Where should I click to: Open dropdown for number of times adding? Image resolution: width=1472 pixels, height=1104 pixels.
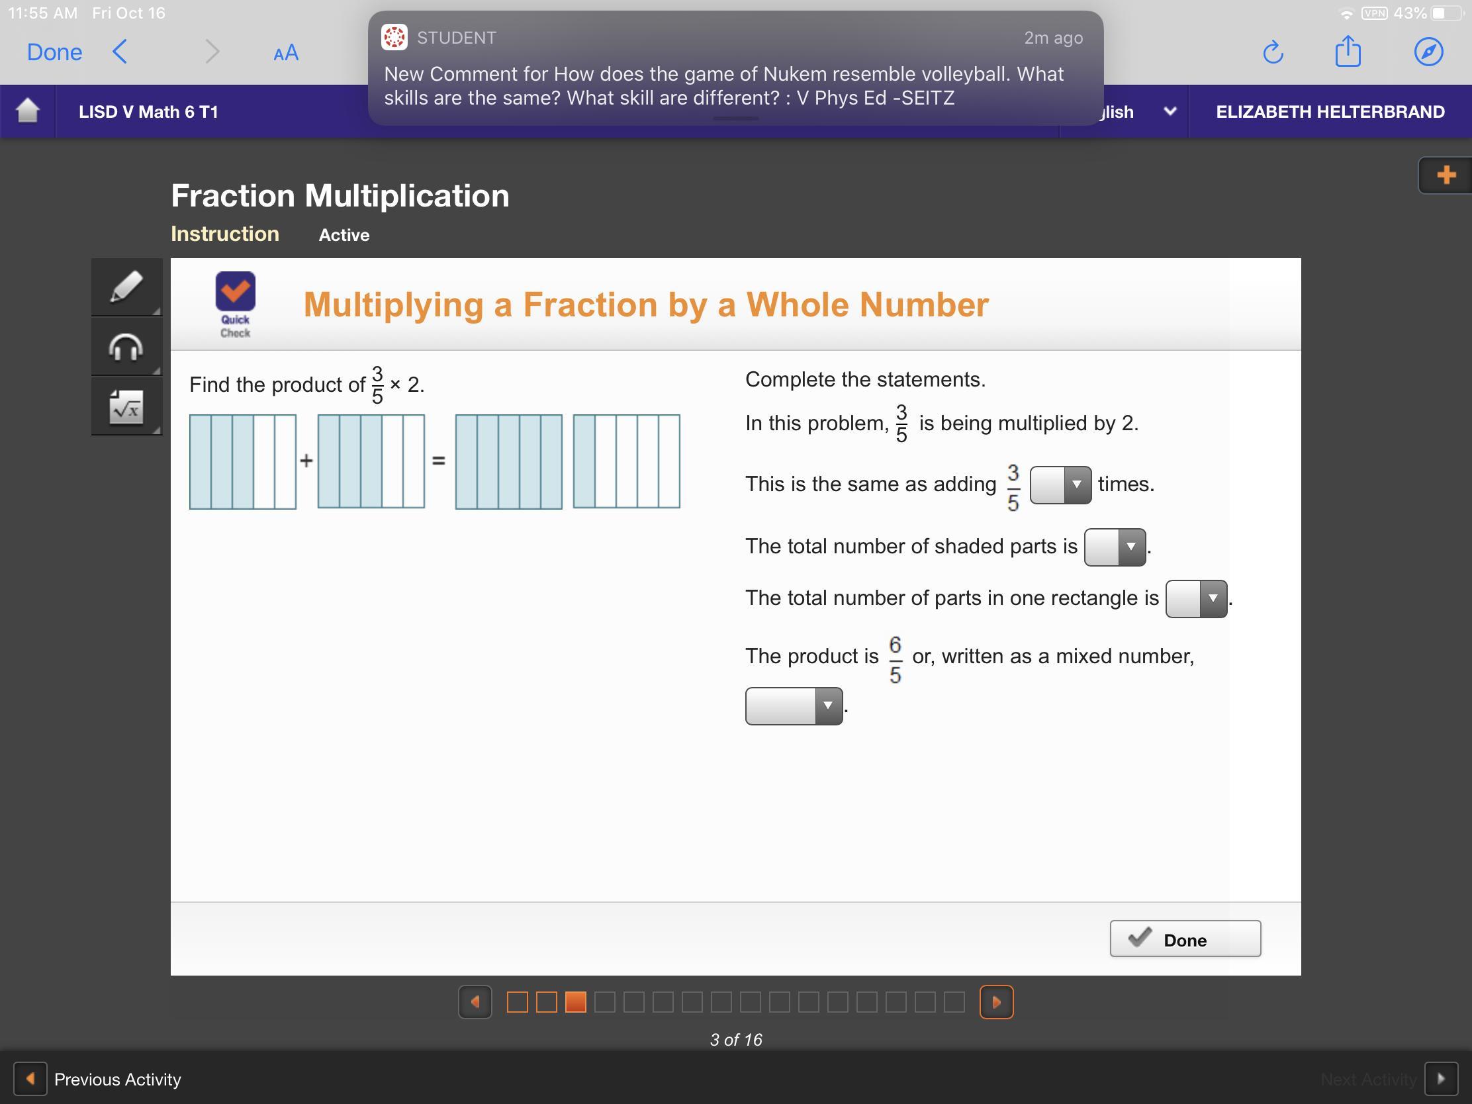1060,485
